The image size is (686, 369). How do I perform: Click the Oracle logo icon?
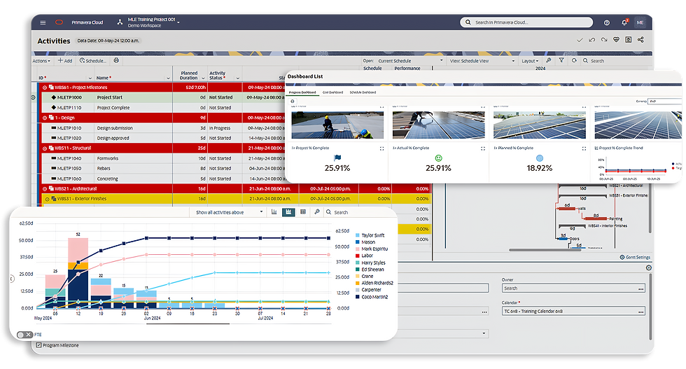(59, 22)
